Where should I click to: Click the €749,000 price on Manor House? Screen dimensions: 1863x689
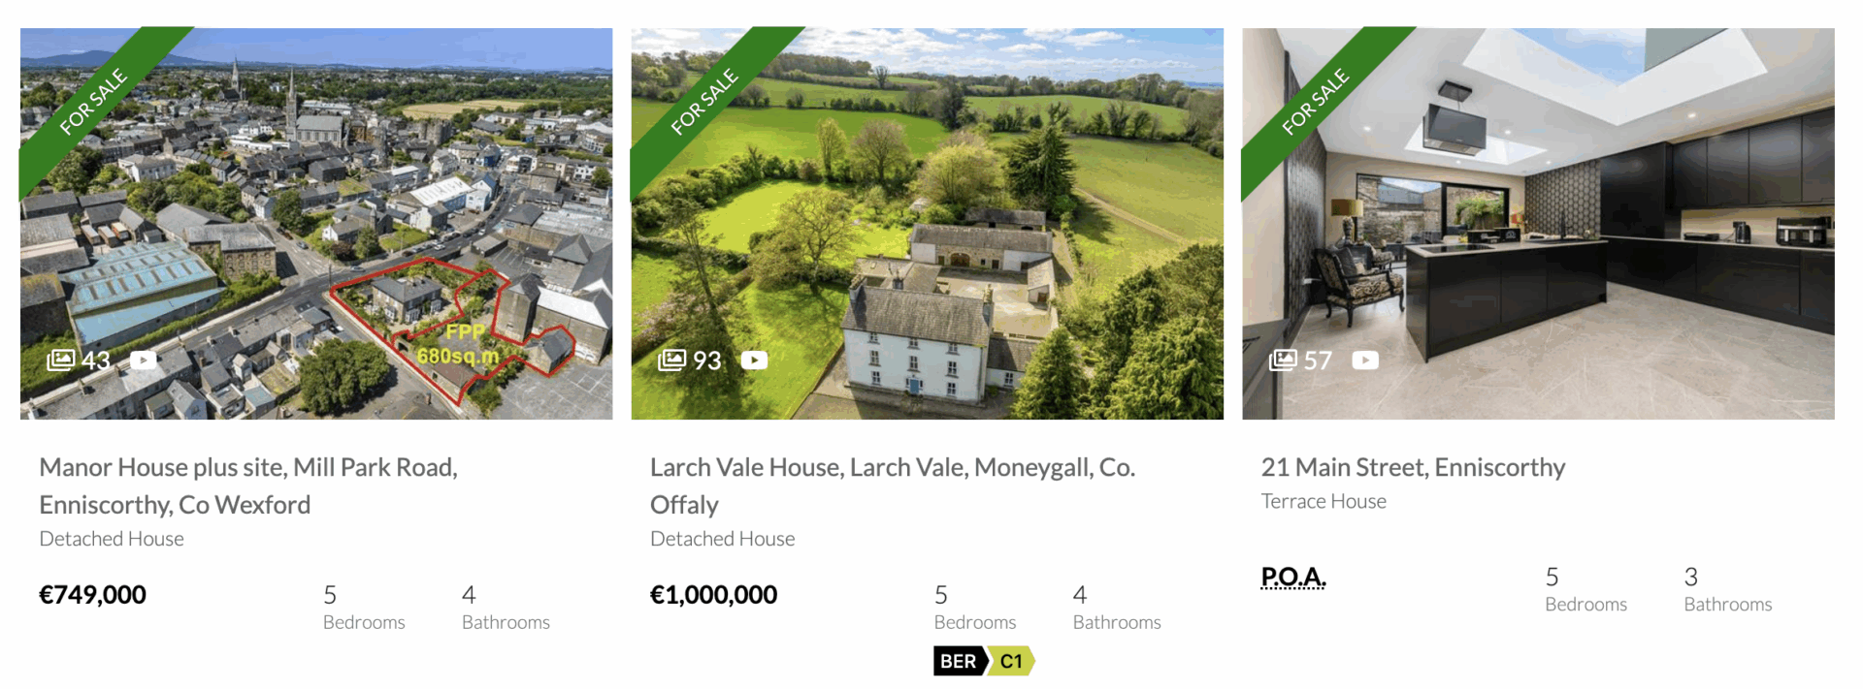click(93, 595)
